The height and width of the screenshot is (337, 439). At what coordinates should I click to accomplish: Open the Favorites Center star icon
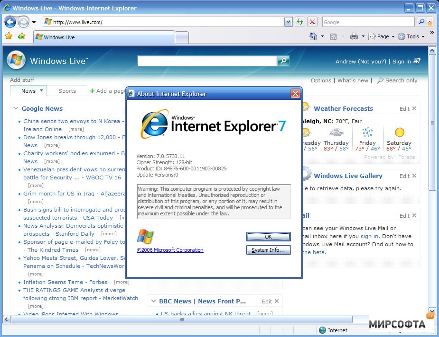[x=9, y=36]
